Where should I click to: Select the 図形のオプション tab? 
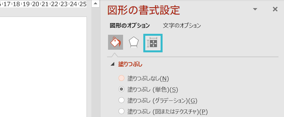[130, 26]
